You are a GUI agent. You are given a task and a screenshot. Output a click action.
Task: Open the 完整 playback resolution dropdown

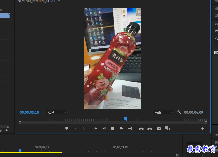pyautogui.click(x=163, y=112)
